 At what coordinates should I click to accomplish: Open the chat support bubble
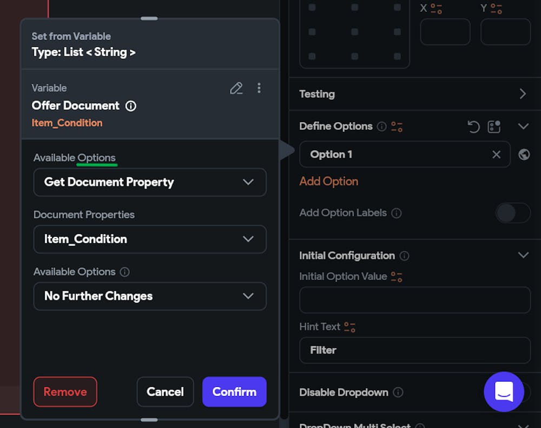pyautogui.click(x=504, y=392)
